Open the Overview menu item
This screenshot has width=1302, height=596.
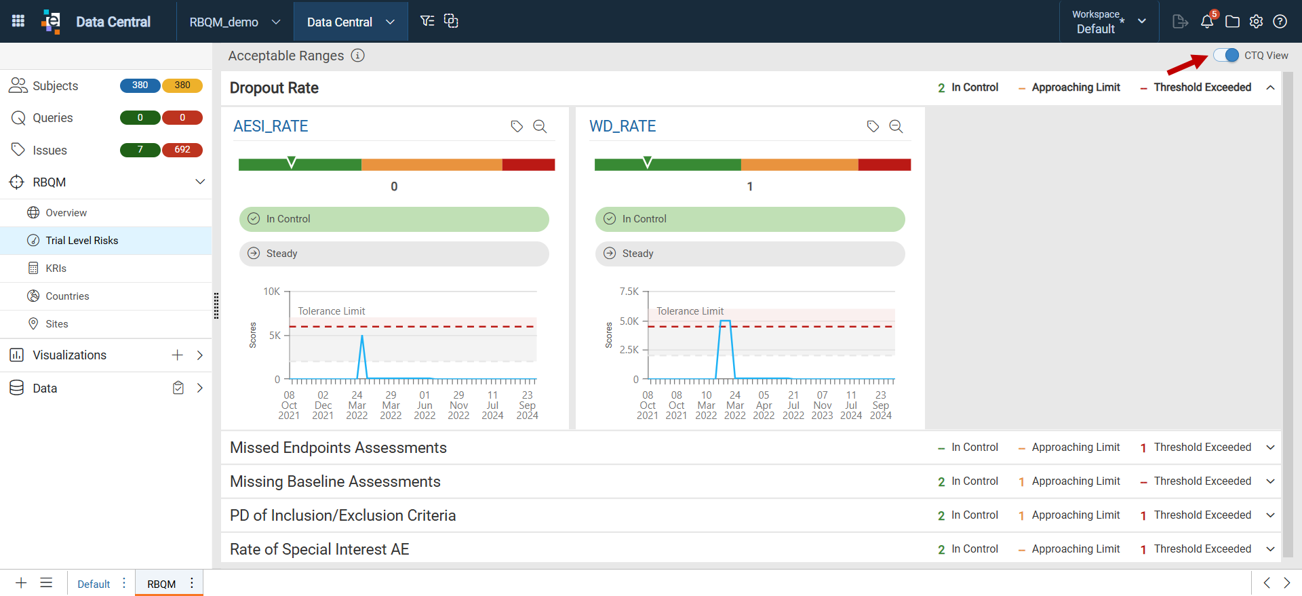click(106, 213)
